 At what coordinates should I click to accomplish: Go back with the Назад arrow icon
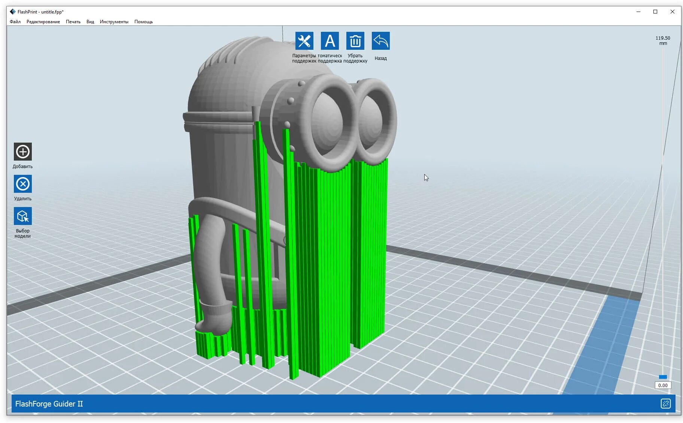tap(380, 41)
